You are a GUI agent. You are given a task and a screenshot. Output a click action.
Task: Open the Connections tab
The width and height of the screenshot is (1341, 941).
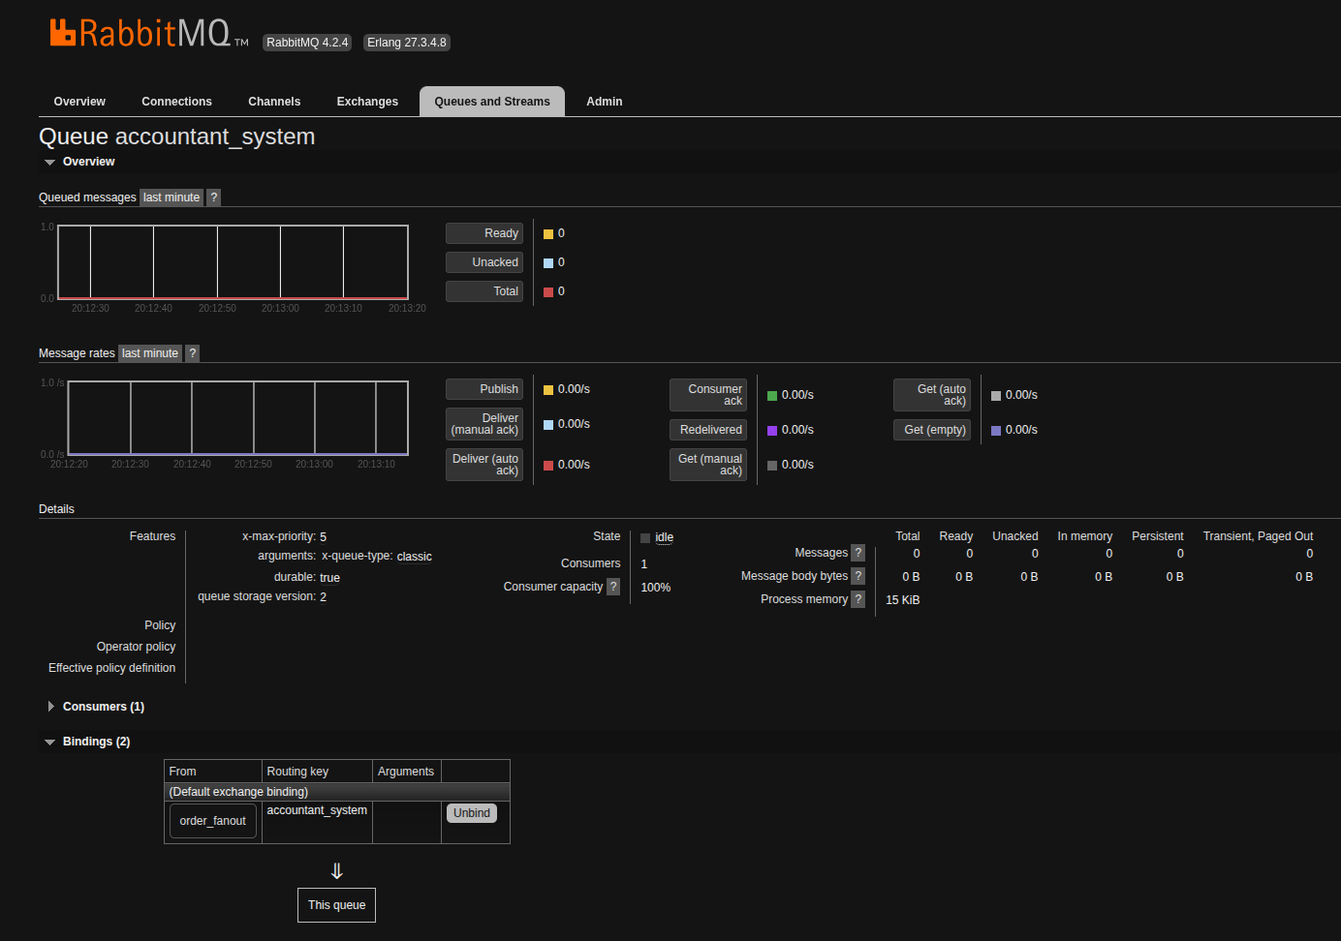click(x=176, y=102)
